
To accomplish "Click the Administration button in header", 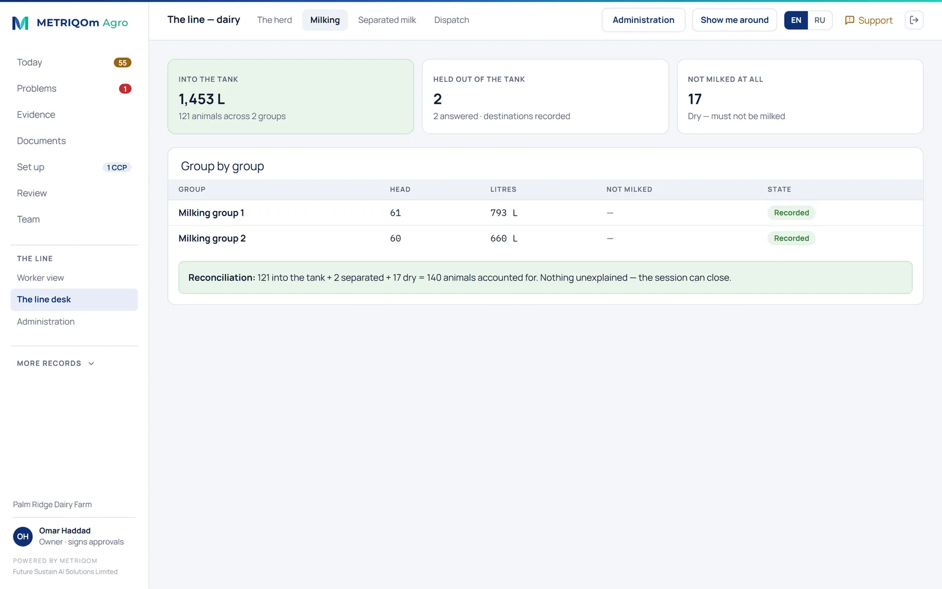I will click(x=644, y=20).
